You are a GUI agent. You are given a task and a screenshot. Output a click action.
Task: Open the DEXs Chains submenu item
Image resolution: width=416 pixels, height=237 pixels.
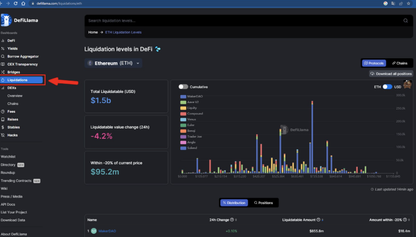13,103
